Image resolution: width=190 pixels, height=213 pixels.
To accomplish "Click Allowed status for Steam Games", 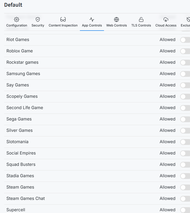I will tap(168, 187).
